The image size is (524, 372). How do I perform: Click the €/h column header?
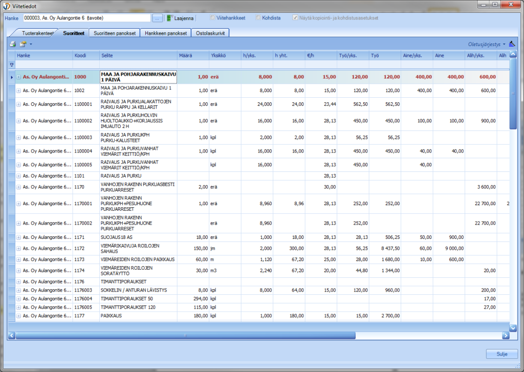321,55
